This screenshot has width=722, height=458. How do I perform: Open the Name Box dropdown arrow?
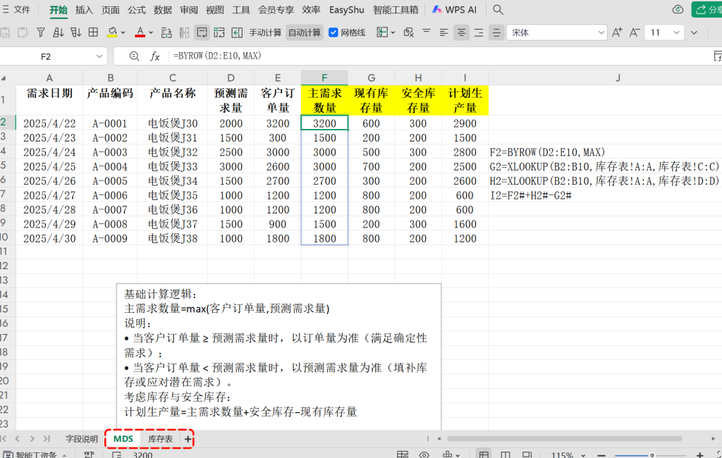(x=99, y=56)
